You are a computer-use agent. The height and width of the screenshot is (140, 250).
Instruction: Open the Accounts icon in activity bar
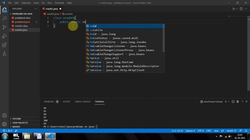click(x=4, y=115)
